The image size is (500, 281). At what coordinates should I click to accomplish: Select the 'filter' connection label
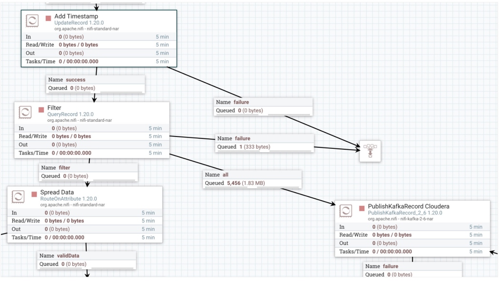click(x=88, y=172)
